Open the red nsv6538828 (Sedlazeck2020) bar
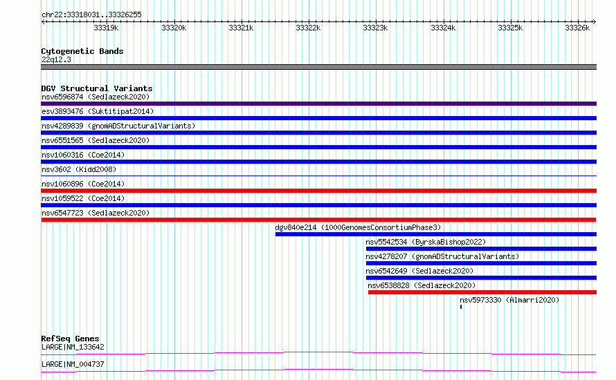The width and height of the screenshot is (616, 380). click(482, 292)
